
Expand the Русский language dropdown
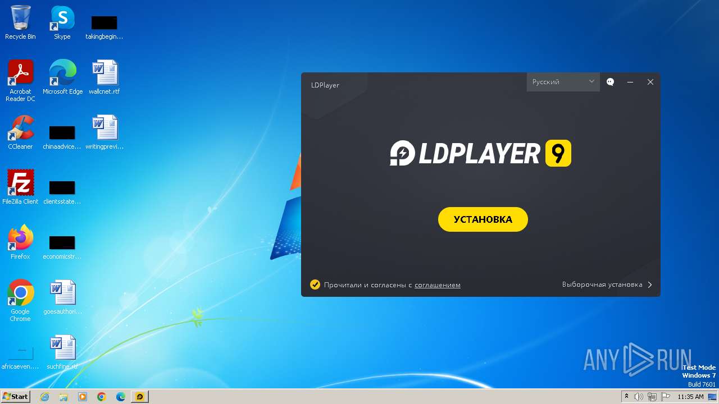[563, 82]
